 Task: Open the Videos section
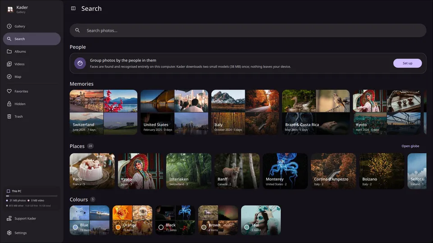32,64
